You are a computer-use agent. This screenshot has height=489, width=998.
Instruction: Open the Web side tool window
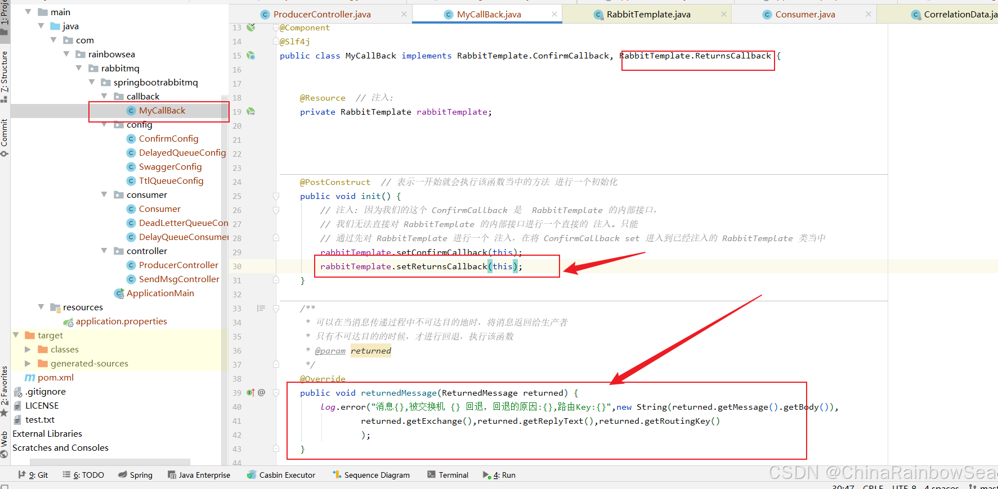(5, 444)
